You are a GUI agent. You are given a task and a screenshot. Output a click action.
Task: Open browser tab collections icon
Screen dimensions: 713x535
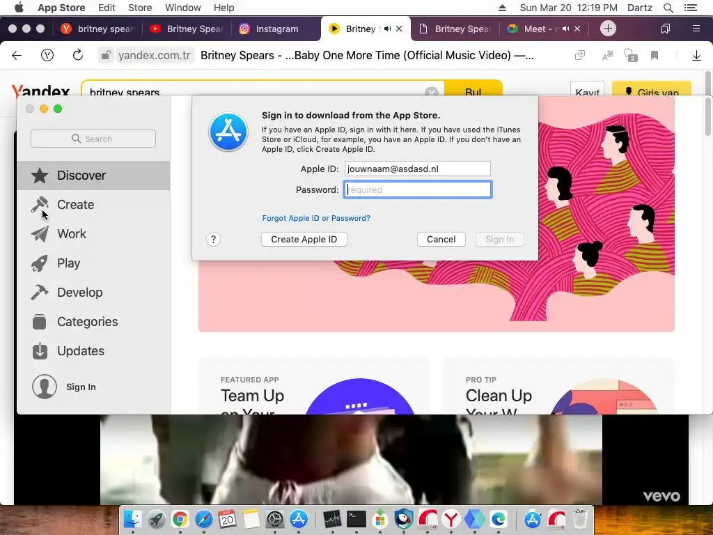point(665,29)
